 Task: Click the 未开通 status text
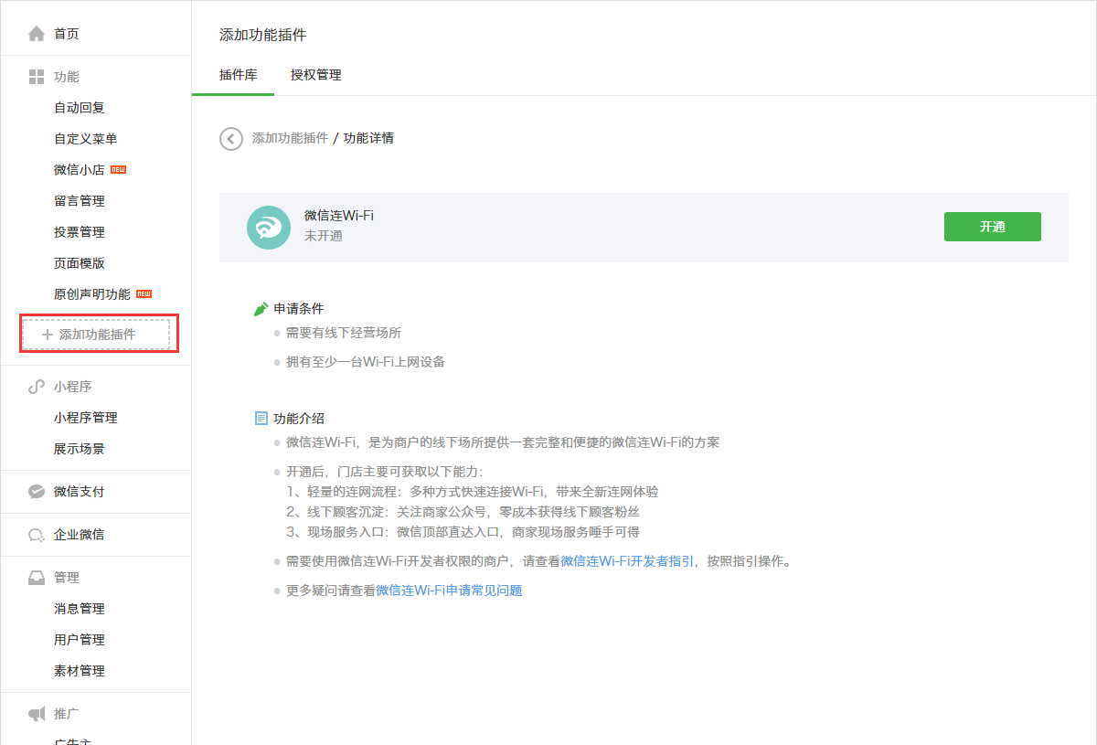[324, 236]
